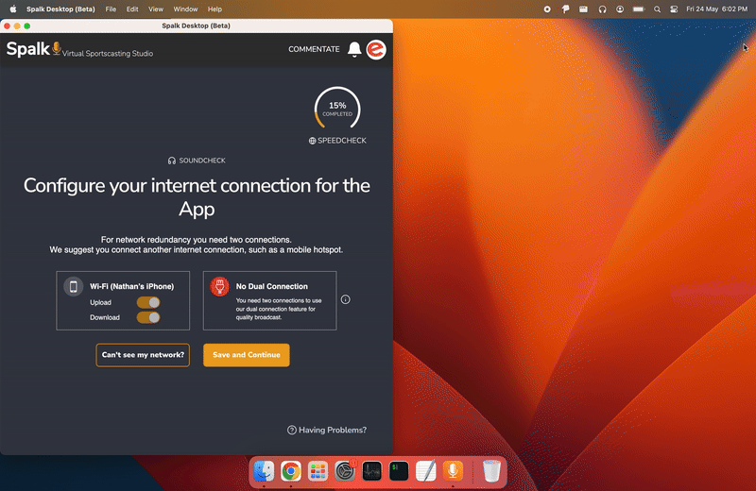Launch Google Chrome from the Dock
Screen dimensions: 756x491
click(x=291, y=471)
